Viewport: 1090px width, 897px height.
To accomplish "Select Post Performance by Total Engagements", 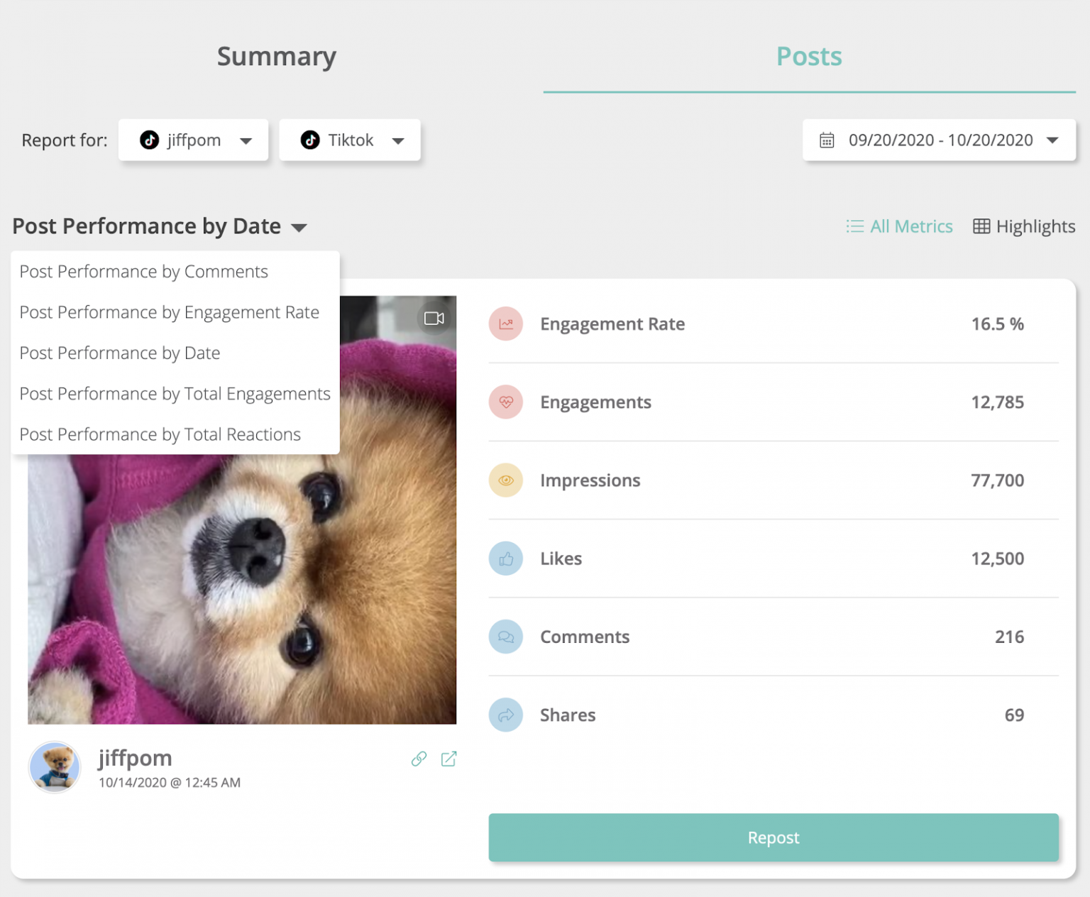I will (x=175, y=393).
